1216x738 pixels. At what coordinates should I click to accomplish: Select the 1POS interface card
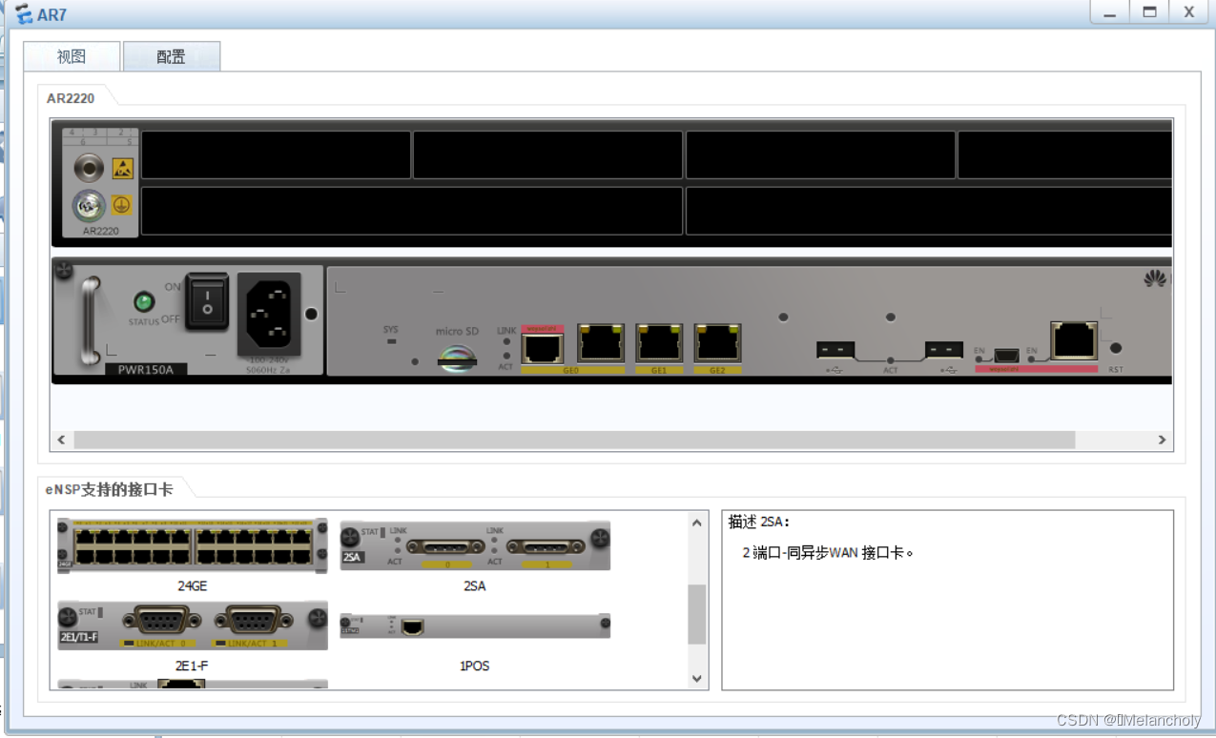[x=474, y=626]
